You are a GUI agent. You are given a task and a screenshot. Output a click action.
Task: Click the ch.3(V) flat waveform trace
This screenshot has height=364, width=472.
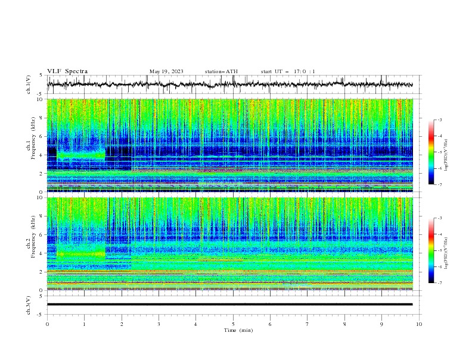coord(229,305)
